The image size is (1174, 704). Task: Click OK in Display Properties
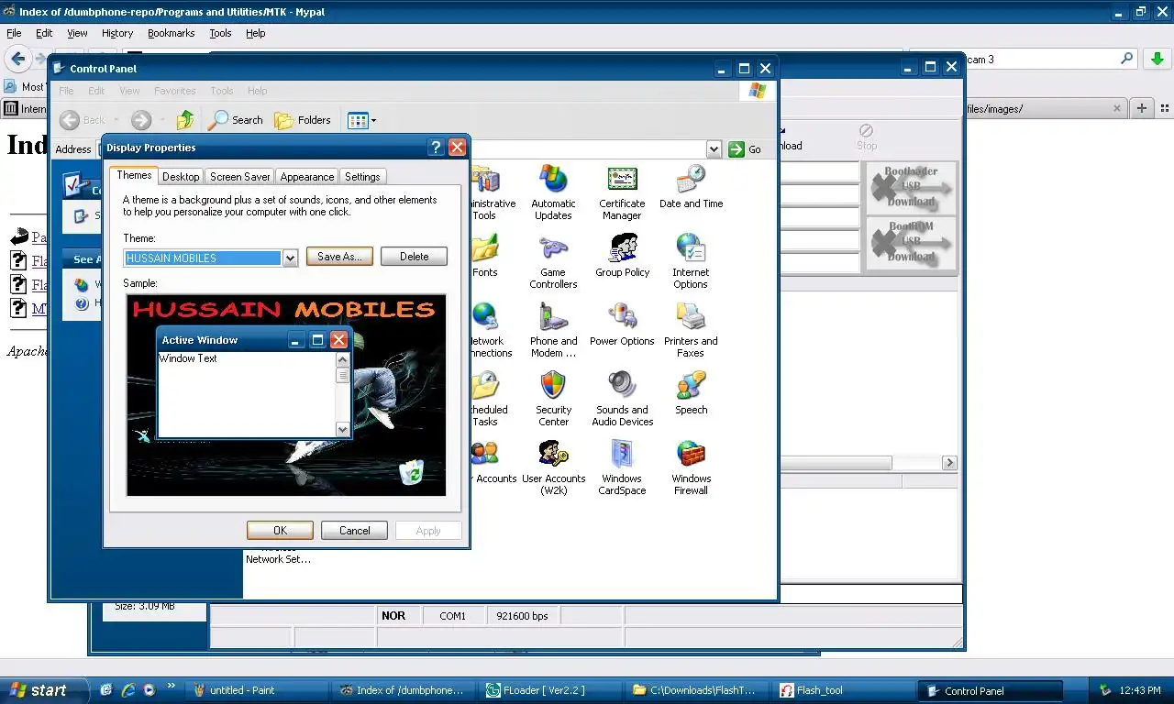280,530
